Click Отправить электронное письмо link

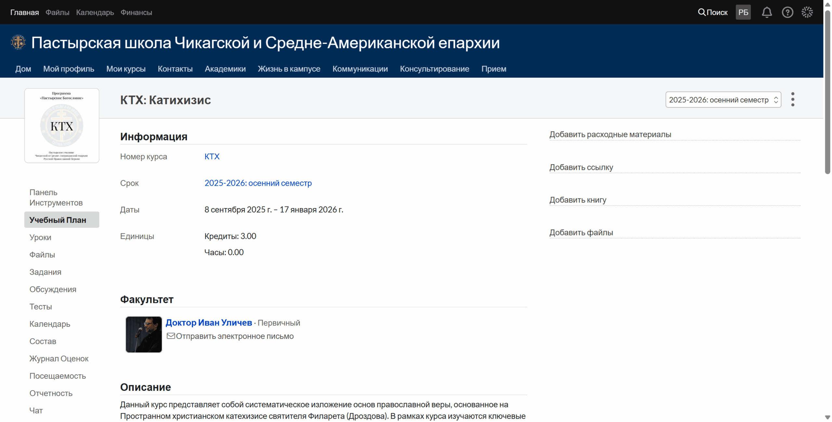(235, 336)
